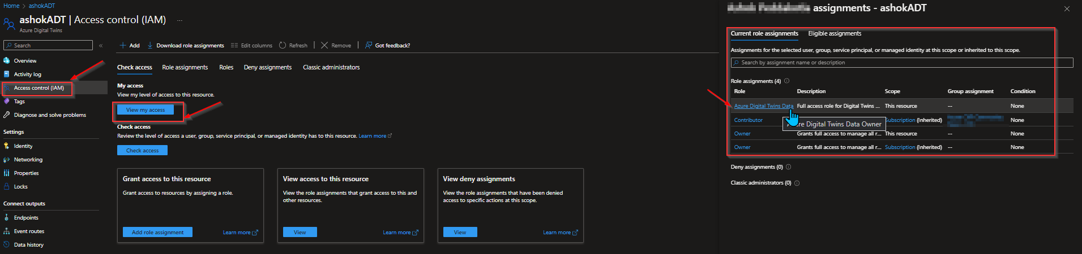Open Learn more link in Grant access card
1082x254 pixels.
240,233
